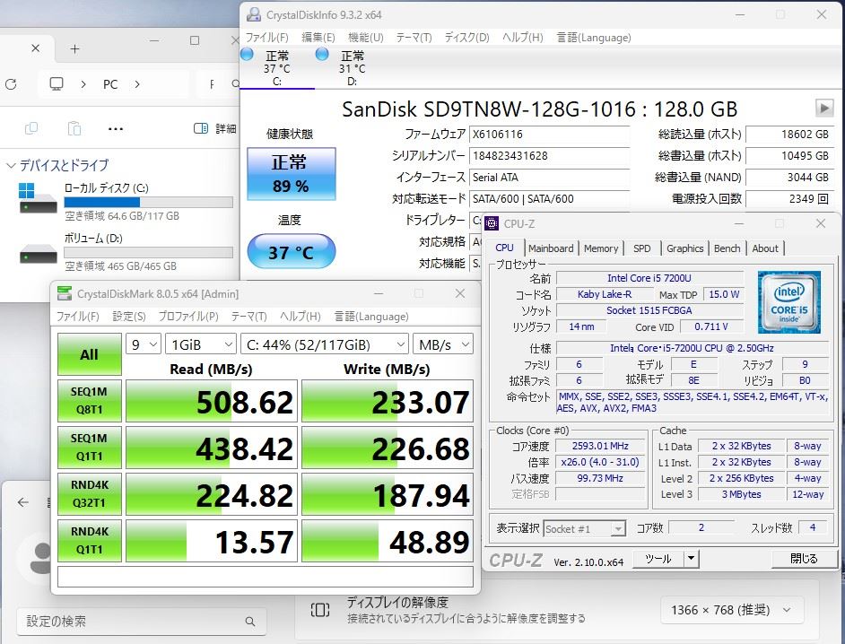Open a new tab in File Explorer
This screenshot has height=644, width=845.
pos(75,49)
